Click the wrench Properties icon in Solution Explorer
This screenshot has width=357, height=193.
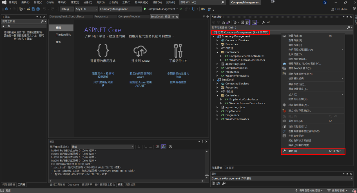click(x=264, y=22)
